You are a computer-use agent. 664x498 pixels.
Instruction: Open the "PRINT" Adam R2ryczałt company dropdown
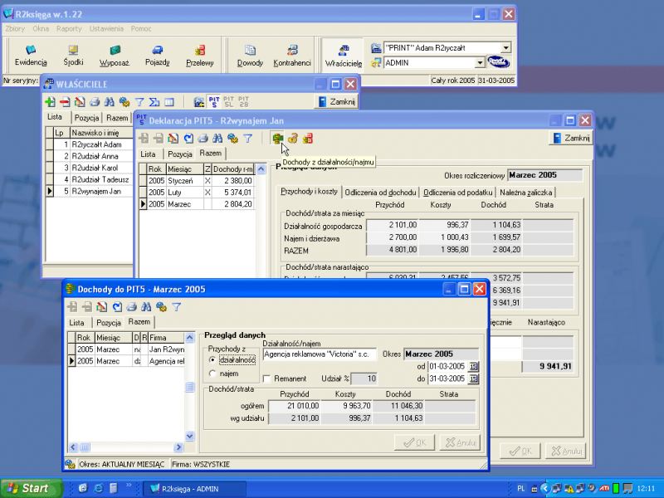(x=506, y=48)
